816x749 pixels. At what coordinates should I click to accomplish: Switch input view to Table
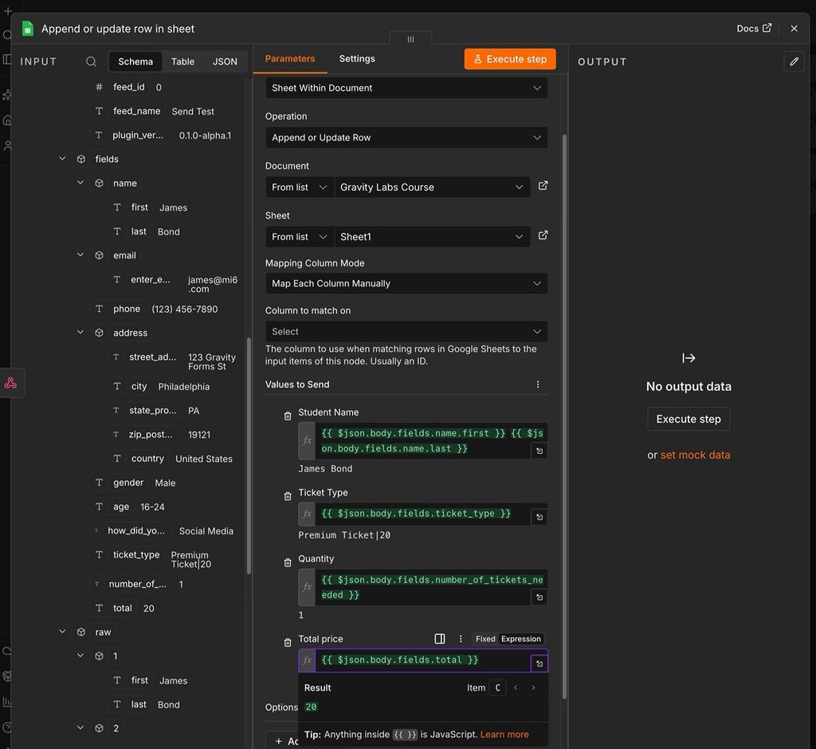click(182, 61)
